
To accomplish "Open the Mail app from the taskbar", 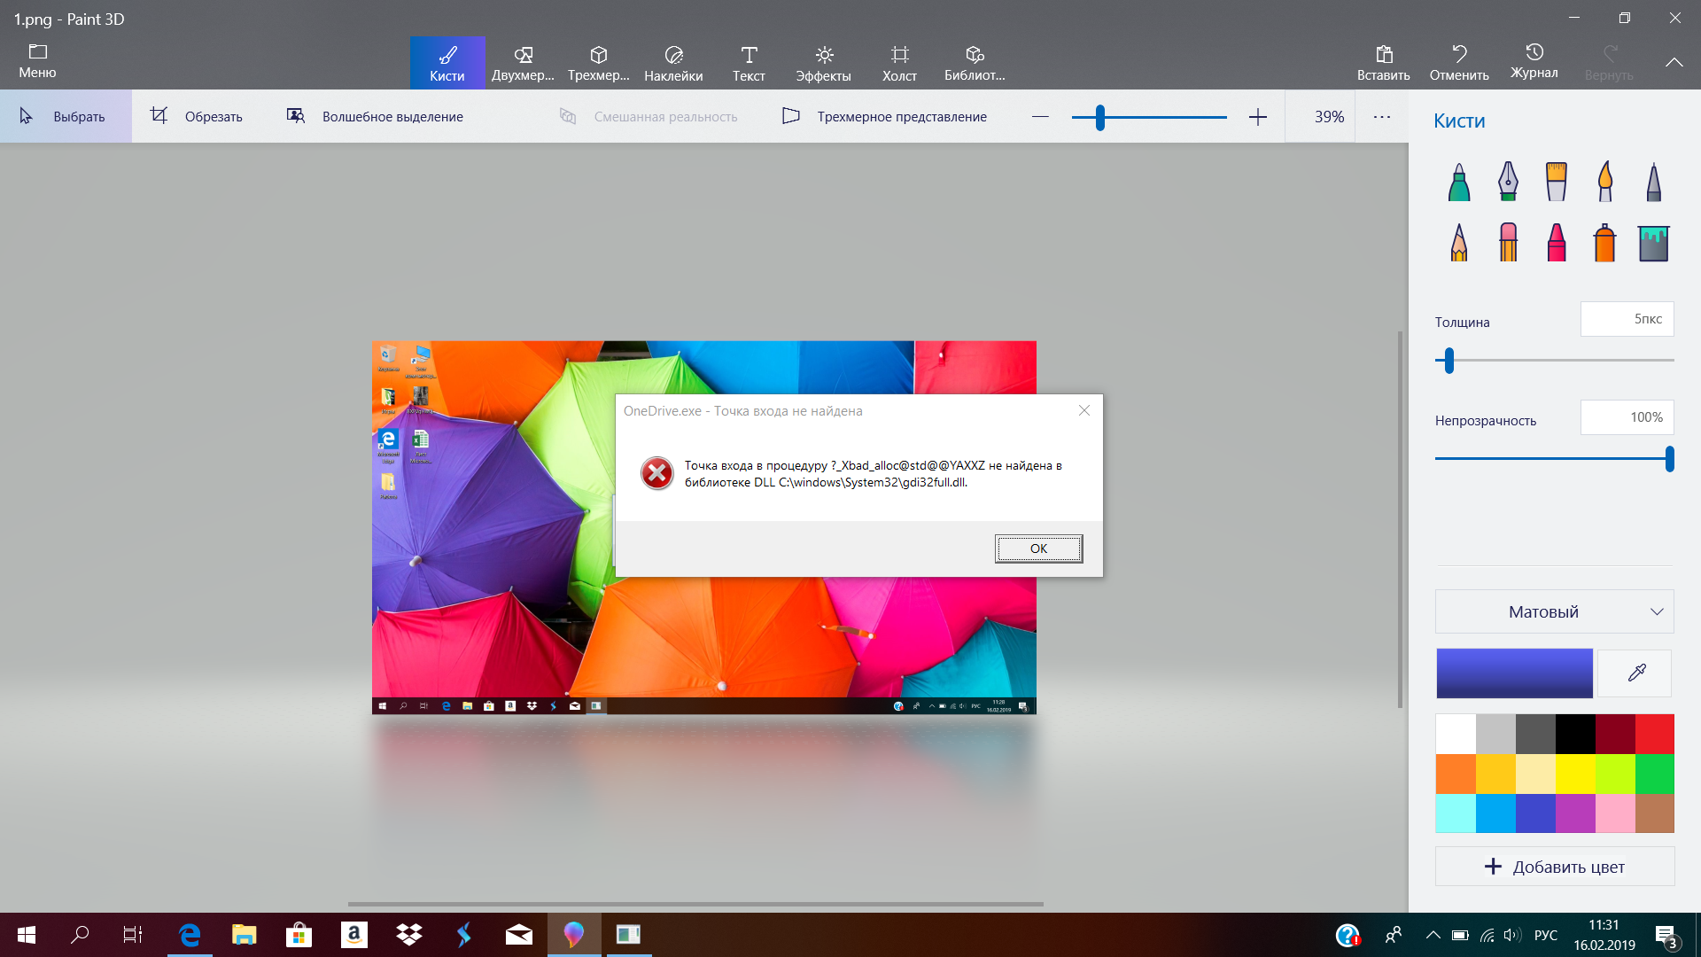I will (519, 935).
